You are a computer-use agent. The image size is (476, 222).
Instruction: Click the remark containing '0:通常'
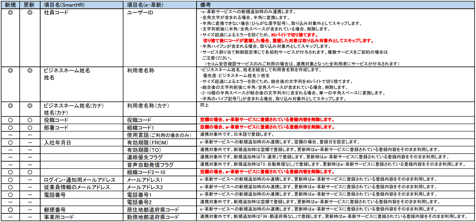click(x=325, y=157)
